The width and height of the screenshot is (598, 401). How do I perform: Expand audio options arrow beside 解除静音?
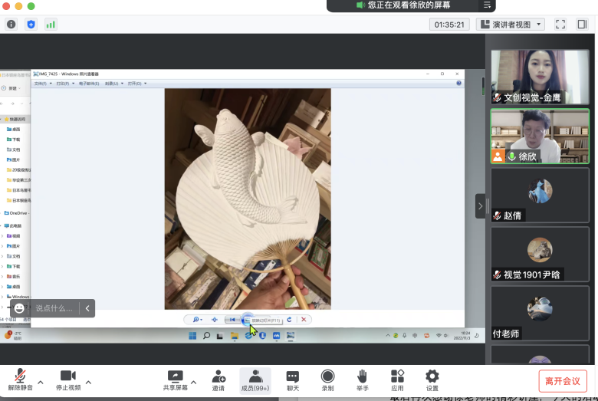pyautogui.click(x=41, y=382)
